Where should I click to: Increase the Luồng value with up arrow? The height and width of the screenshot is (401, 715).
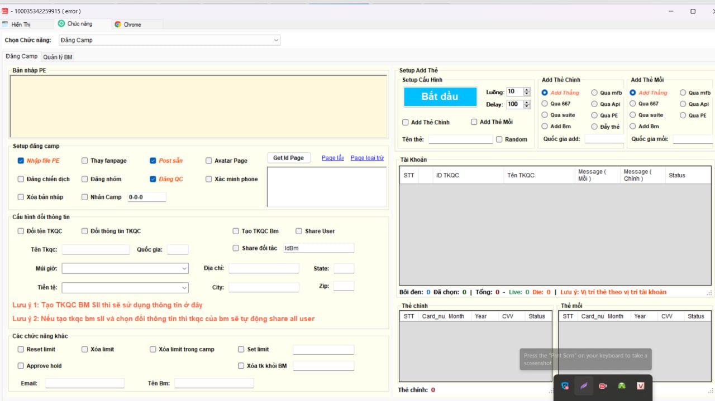coord(527,90)
